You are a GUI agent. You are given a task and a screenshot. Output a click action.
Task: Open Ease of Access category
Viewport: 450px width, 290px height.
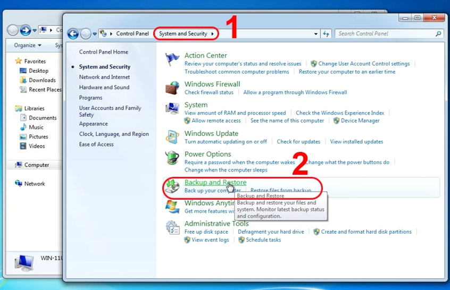click(96, 144)
